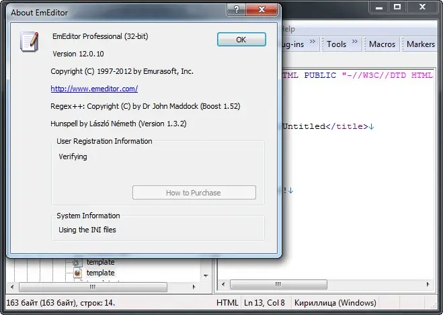Click the Hunspell by László Németh line
The image size is (443, 315).
coord(118,124)
